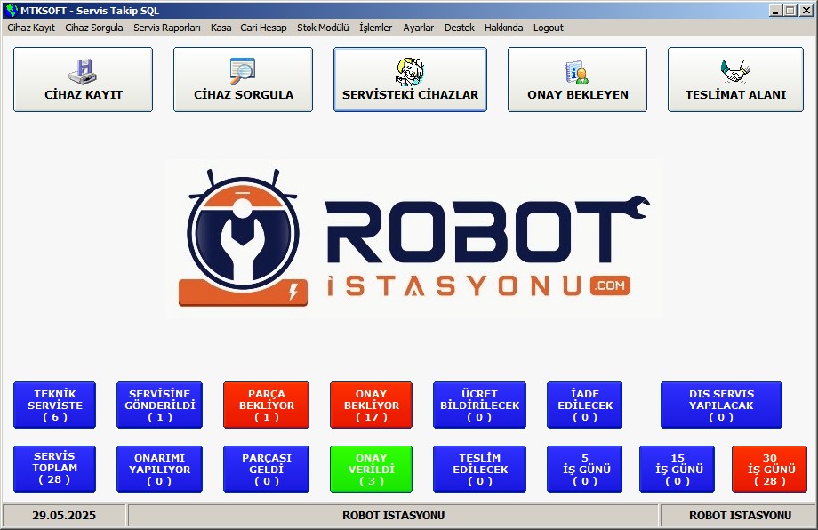Open the Dış Servis Yapılacak tile
The image size is (818, 530).
coord(721,406)
